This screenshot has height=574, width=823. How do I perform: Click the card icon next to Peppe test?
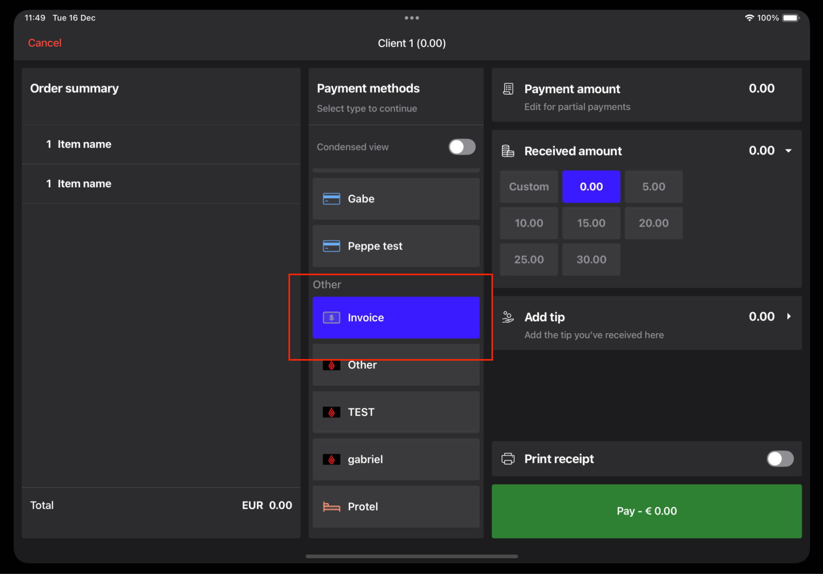pyautogui.click(x=331, y=246)
